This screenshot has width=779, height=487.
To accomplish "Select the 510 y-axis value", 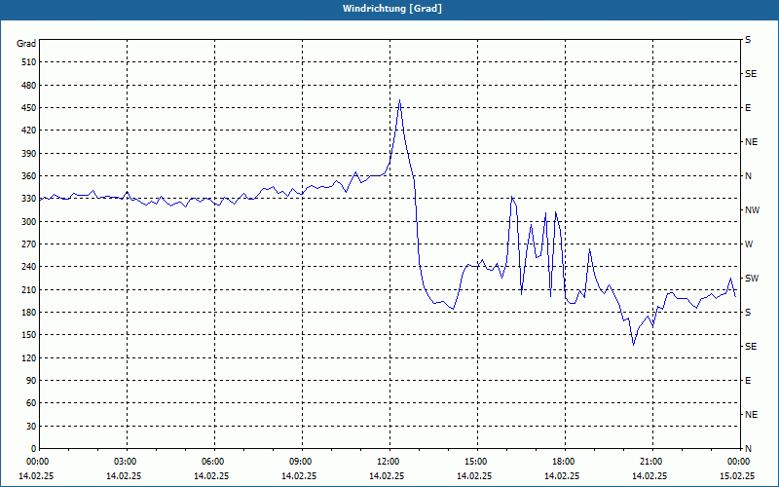I will [29, 62].
